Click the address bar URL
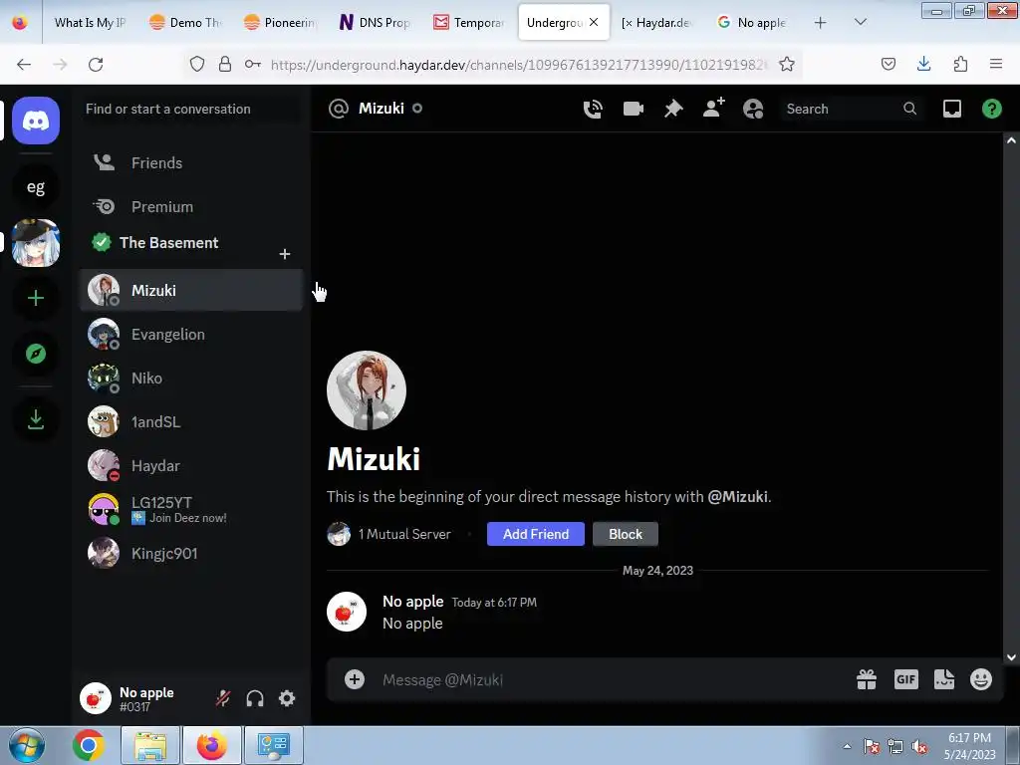1020x765 pixels. 519,65
